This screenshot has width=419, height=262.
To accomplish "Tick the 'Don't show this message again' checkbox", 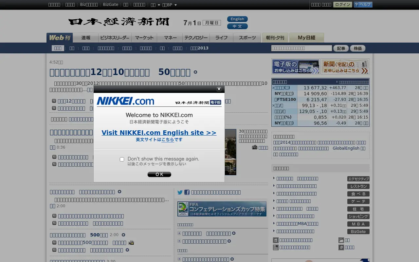I will [122, 159].
